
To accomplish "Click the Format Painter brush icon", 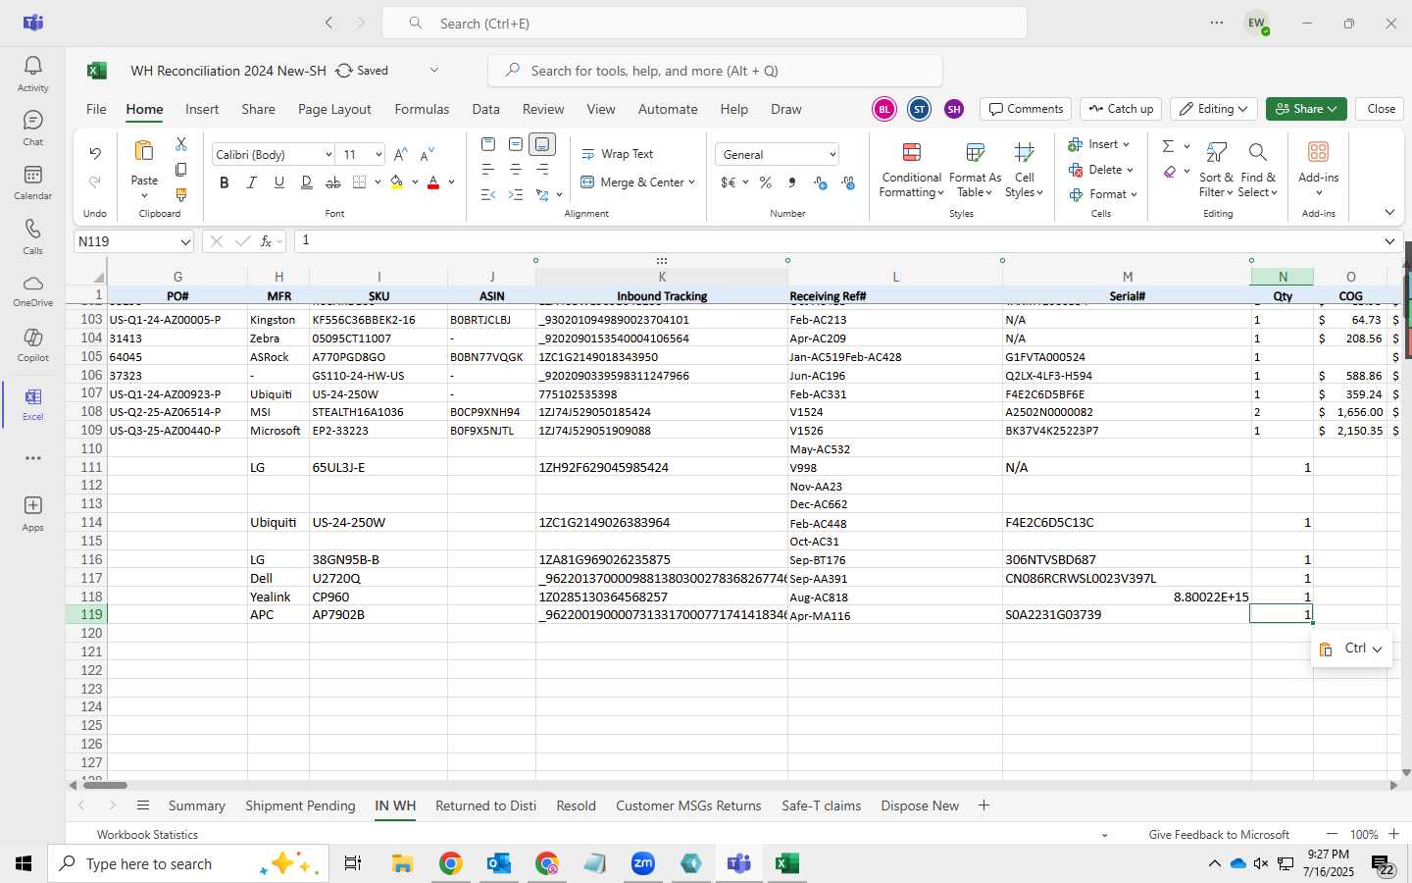I will 181,194.
